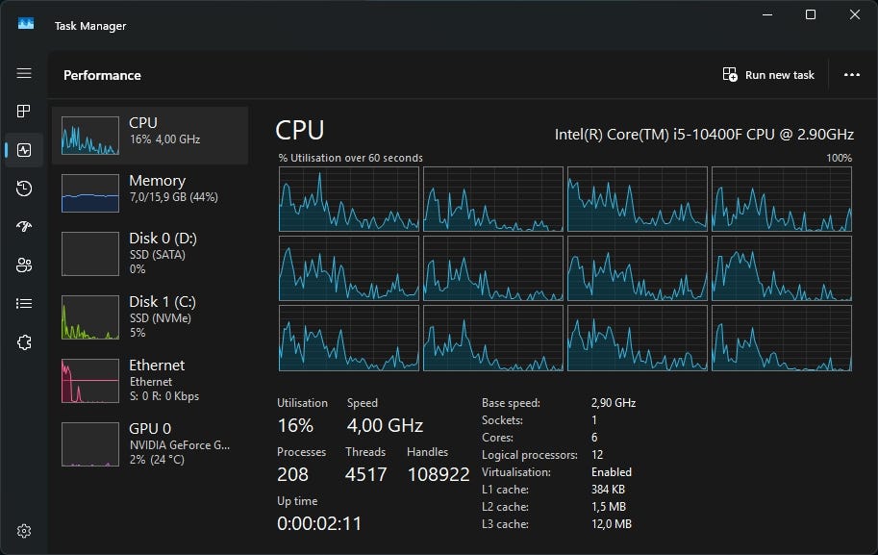Click the Run new task icon
The width and height of the screenshot is (878, 555).
tap(730, 74)
